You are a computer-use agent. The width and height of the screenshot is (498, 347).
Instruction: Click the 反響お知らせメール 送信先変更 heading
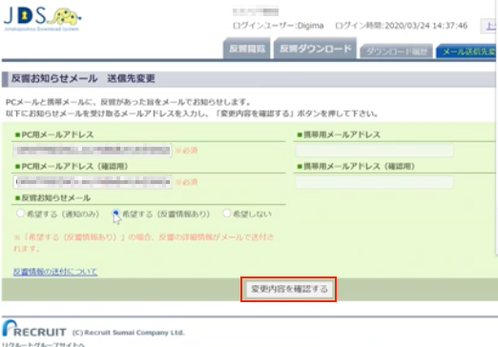pos(83,78)
